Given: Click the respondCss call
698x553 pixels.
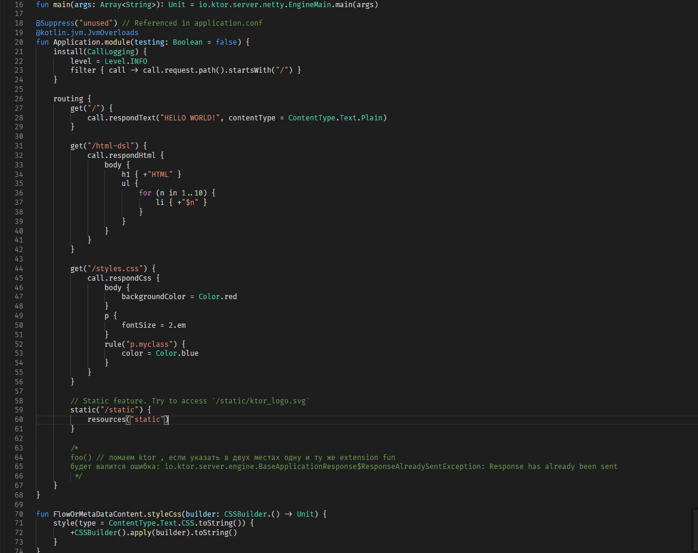Looking at the screenshot, I should pos(131,278).
